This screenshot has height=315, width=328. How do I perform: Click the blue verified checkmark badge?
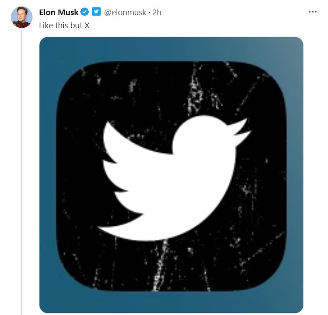point(85,12)
